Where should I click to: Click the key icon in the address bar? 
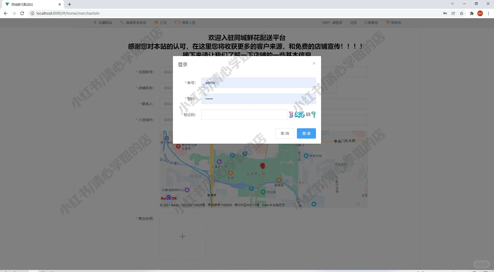point(445,13)
